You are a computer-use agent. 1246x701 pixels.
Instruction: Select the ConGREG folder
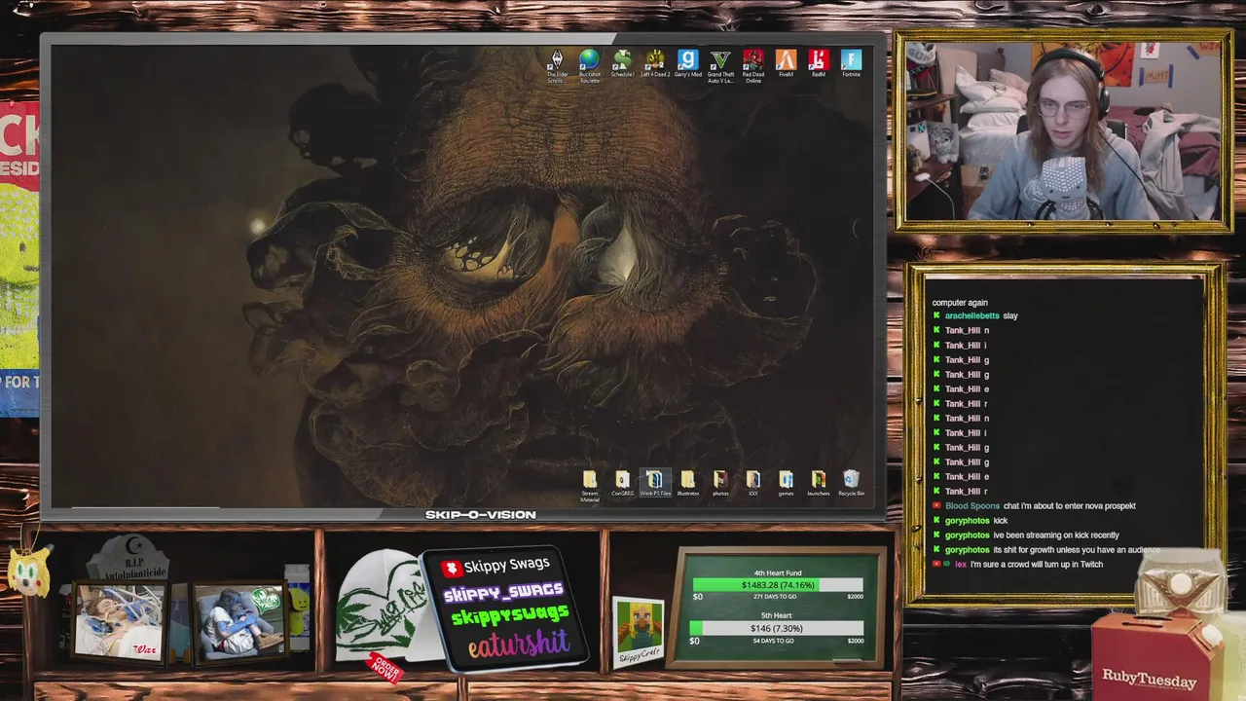(622, 484)
